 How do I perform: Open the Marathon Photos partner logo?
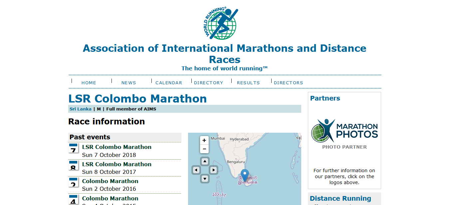(x=344, y=130)
